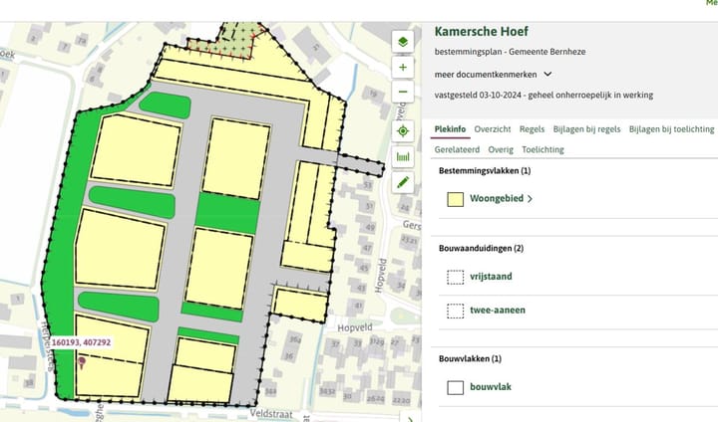The height and width of the screenshot is (422, 718).
Task: Go to Bijlagen bij regels tab
Action: click(x=585, y=129)
